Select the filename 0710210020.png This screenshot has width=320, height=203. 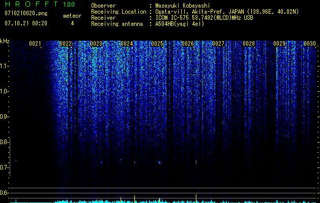[26, 13]
